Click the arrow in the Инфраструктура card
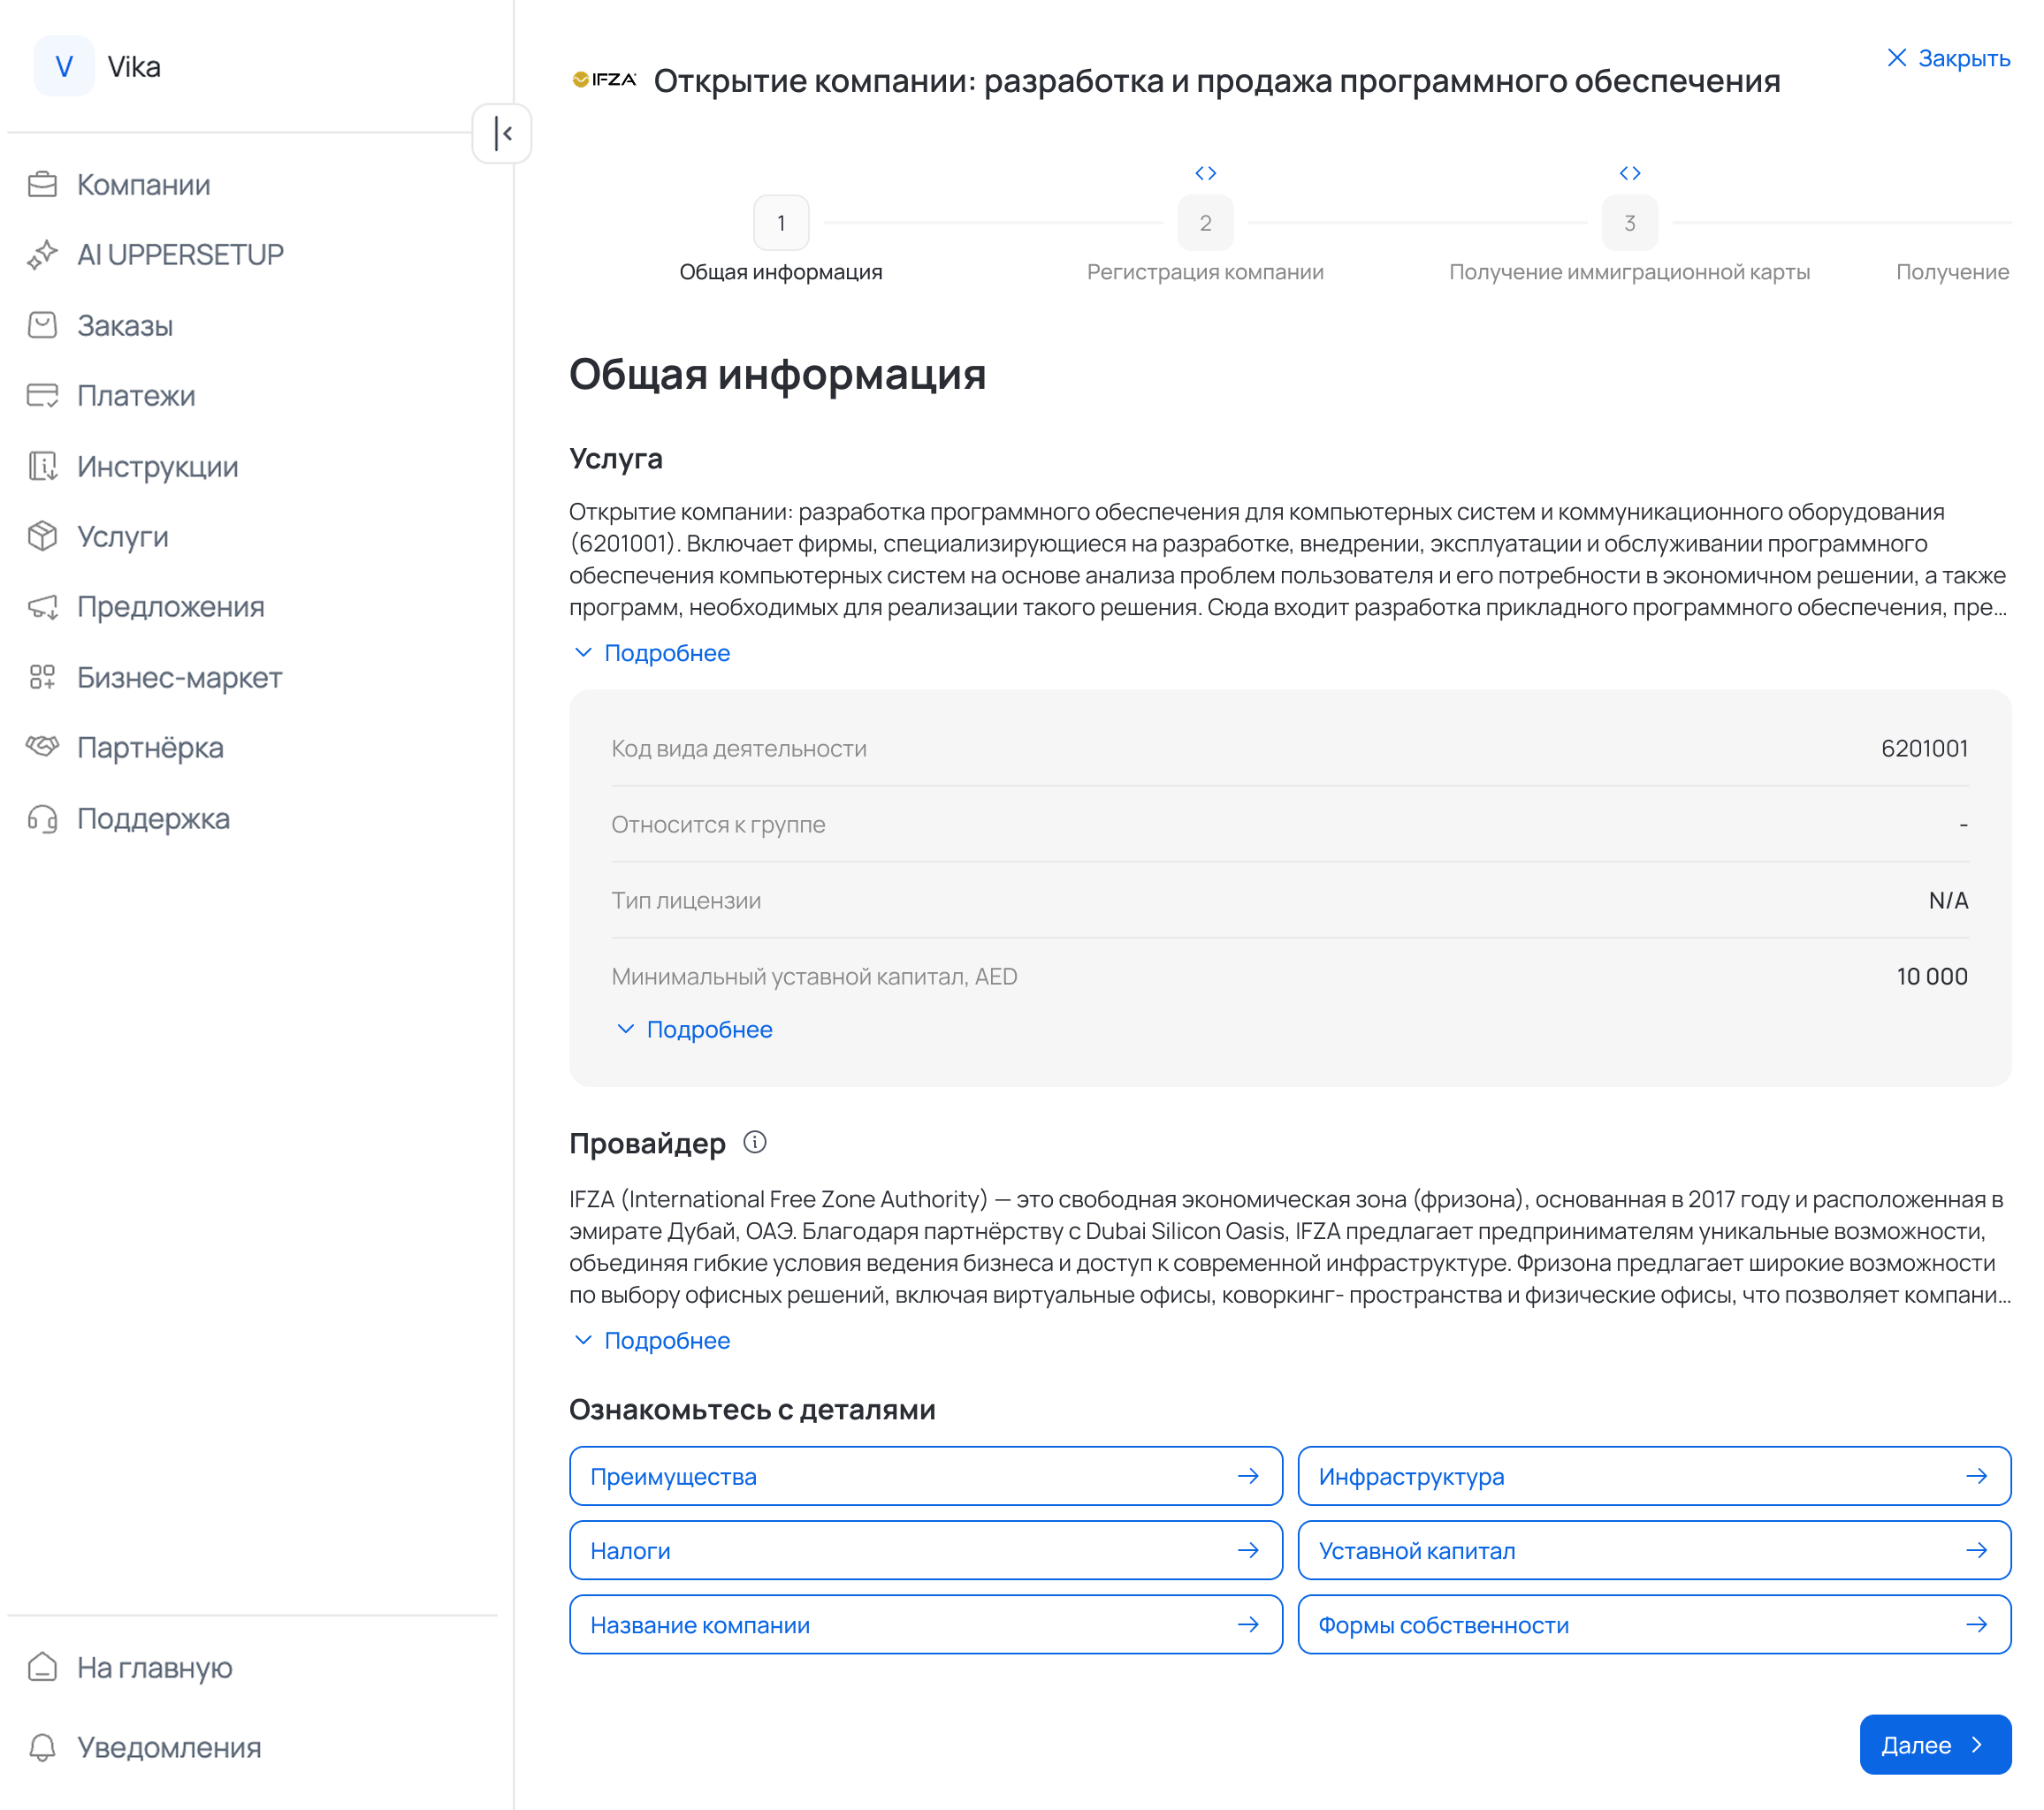The height and width of the screenshot is (1810, 2044). click(x=1976, y=1476)
